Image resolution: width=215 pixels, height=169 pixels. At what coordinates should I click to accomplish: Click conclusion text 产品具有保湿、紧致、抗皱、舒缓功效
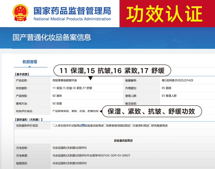pyautogui.click(x=75, y=111)
